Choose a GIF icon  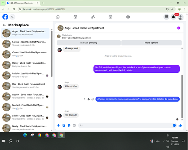[74, 125]
